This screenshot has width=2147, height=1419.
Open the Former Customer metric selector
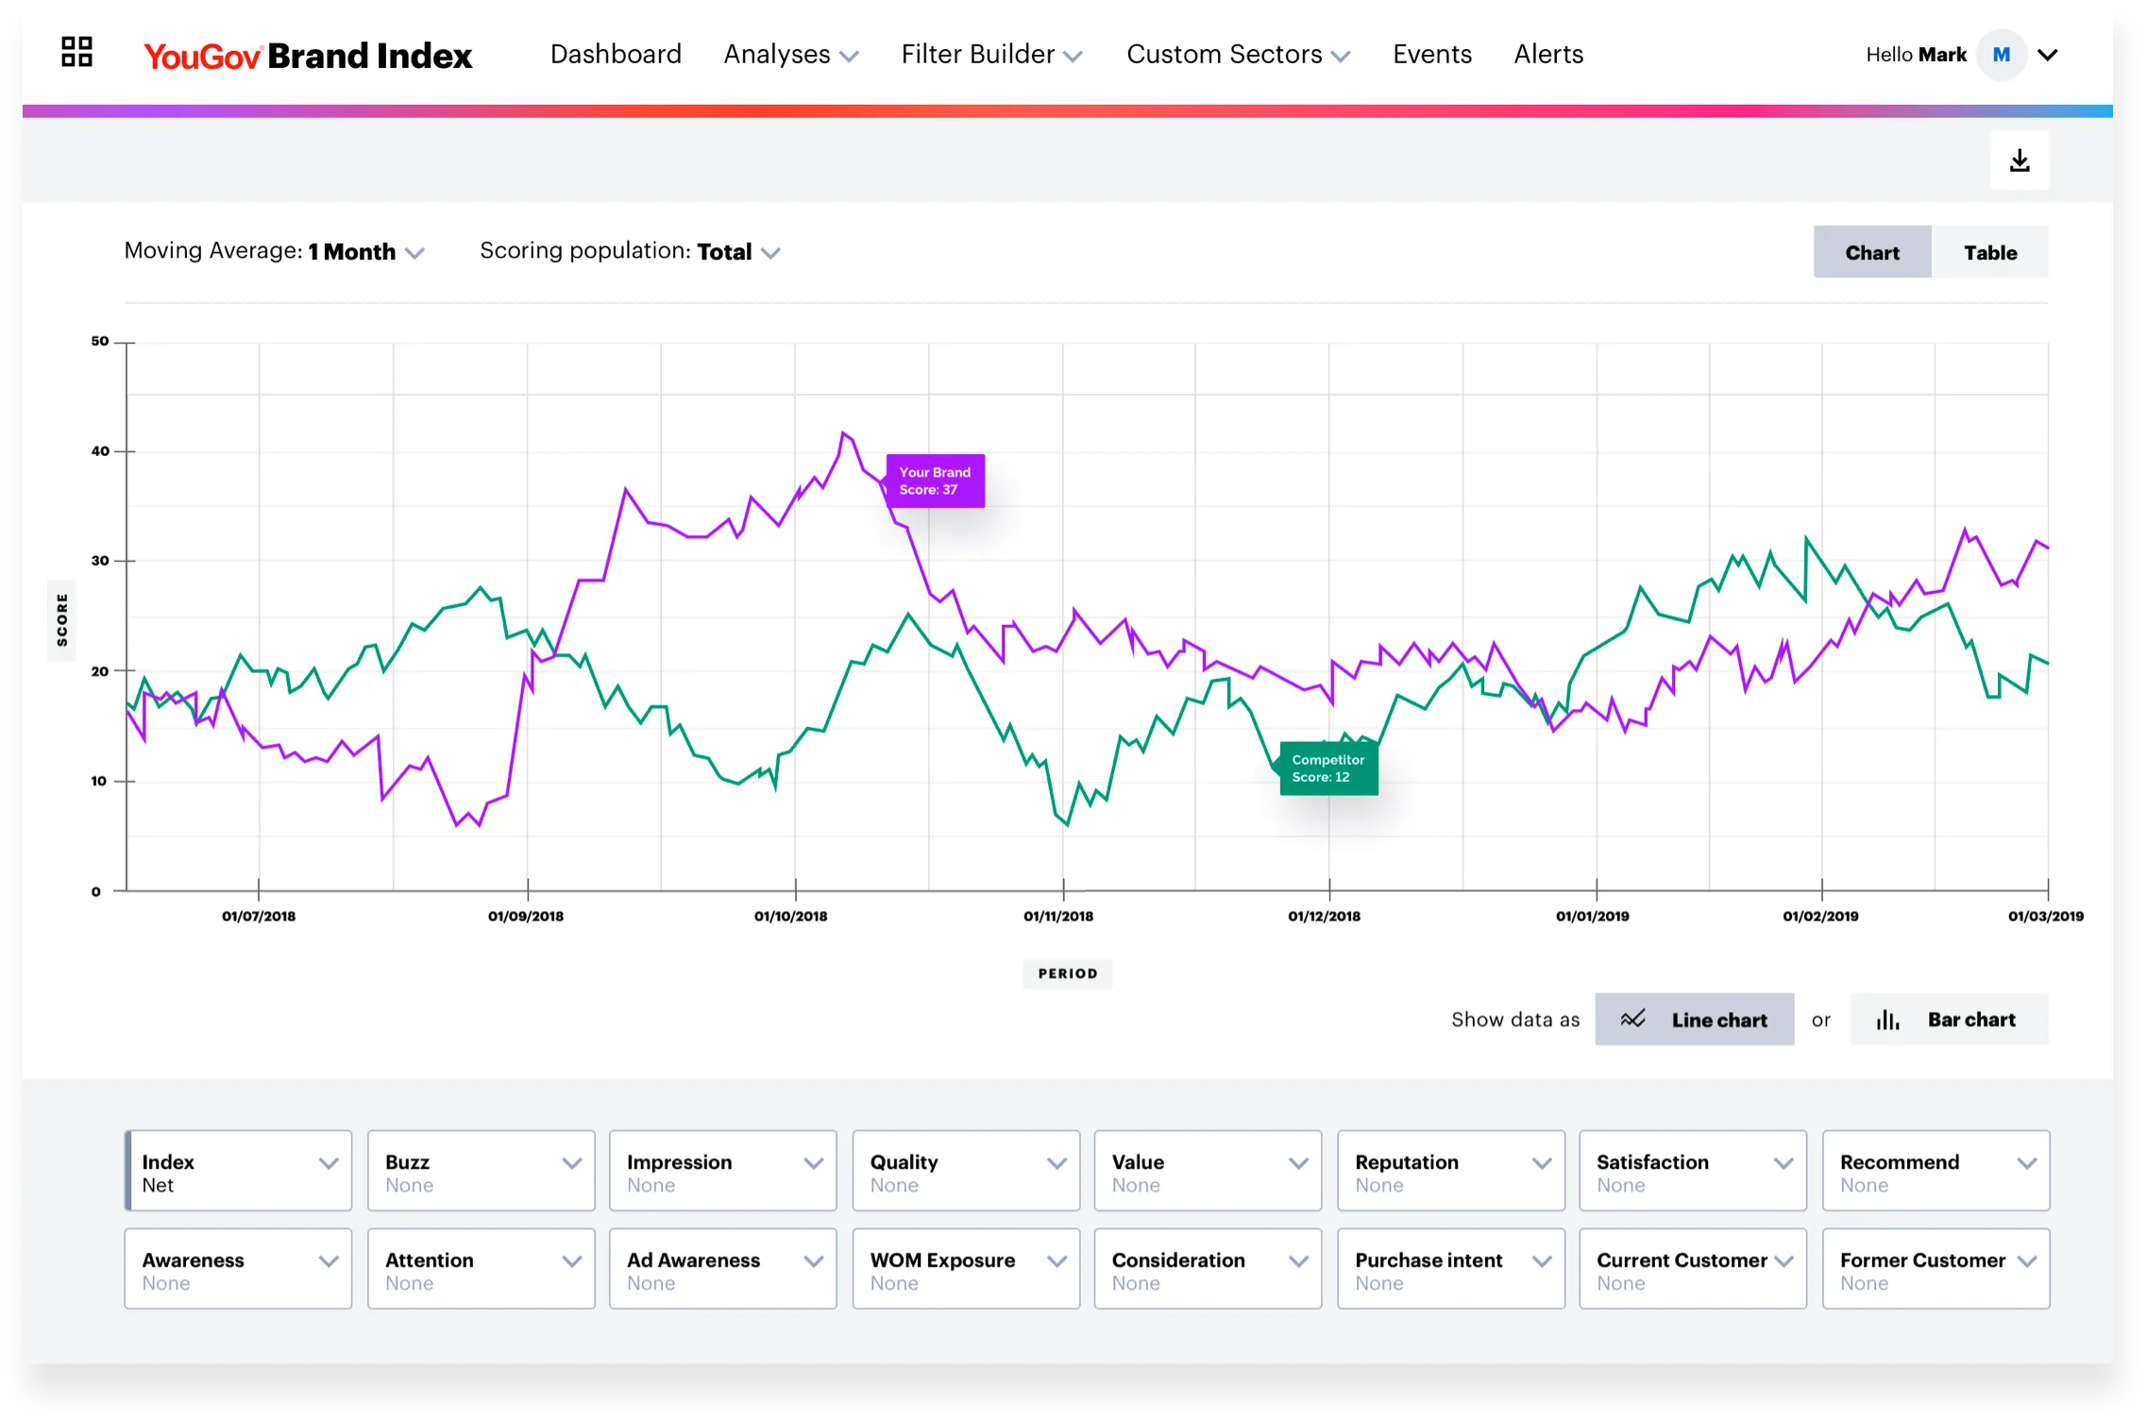1936,1268
